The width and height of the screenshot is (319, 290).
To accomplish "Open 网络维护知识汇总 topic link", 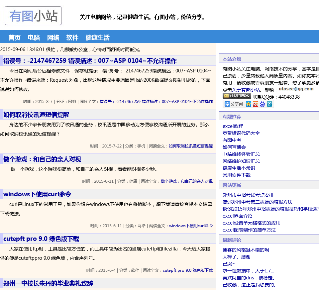I will click(241, 161).
